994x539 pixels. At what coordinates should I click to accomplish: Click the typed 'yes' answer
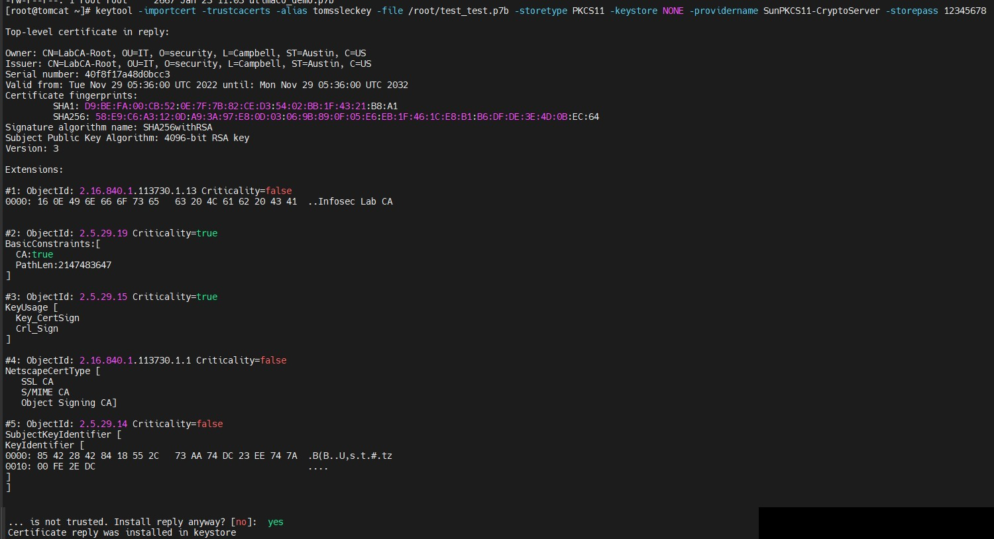276,522
